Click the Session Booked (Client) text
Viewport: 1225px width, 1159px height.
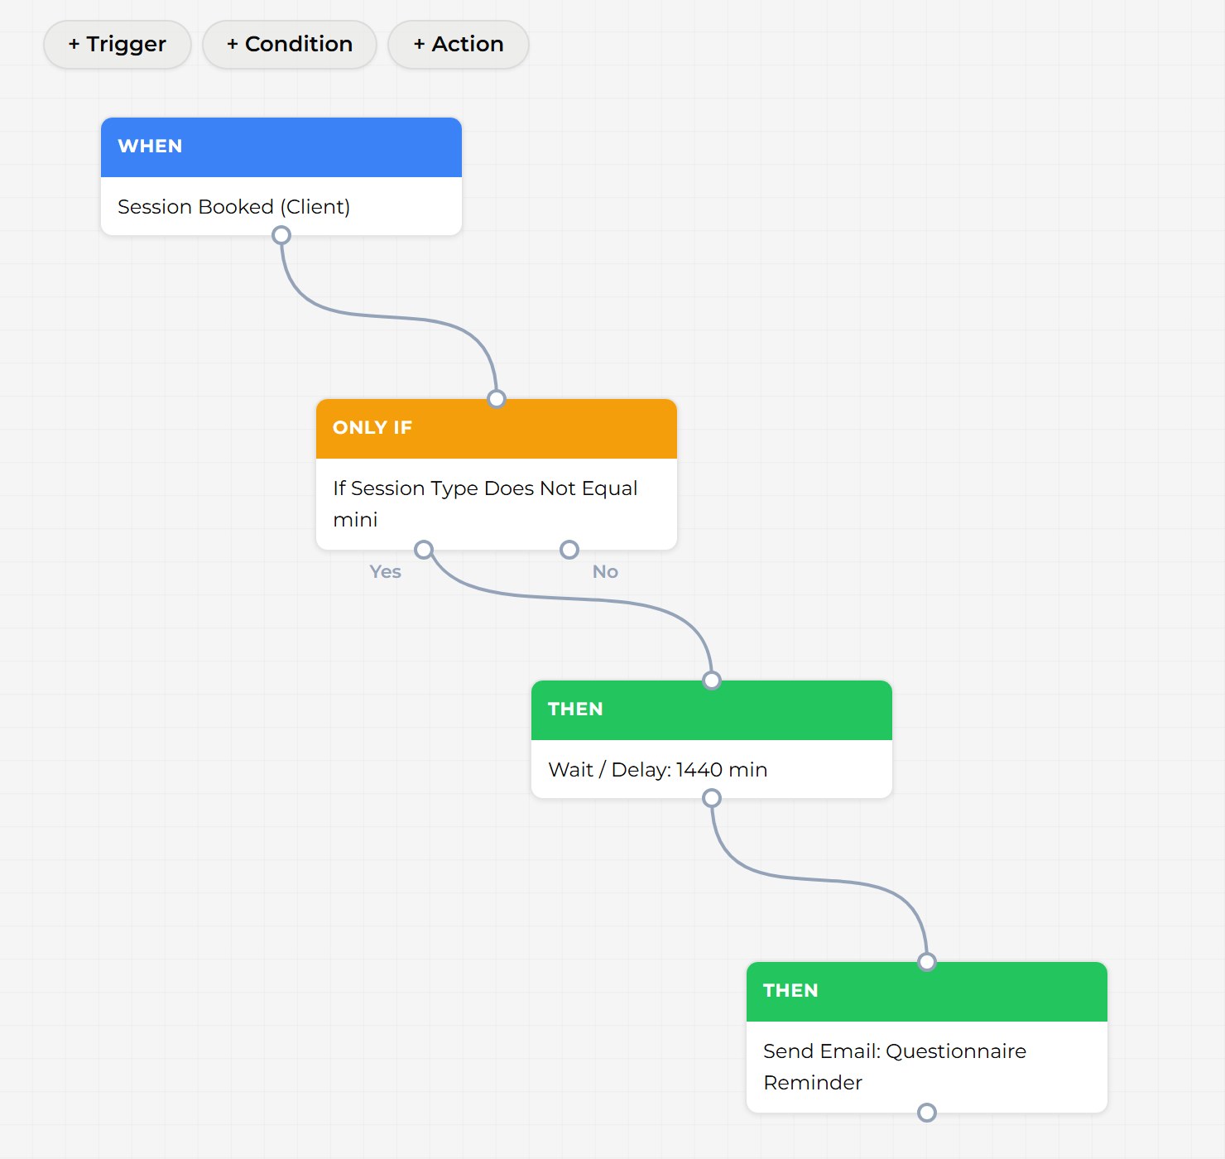(233, 207)
